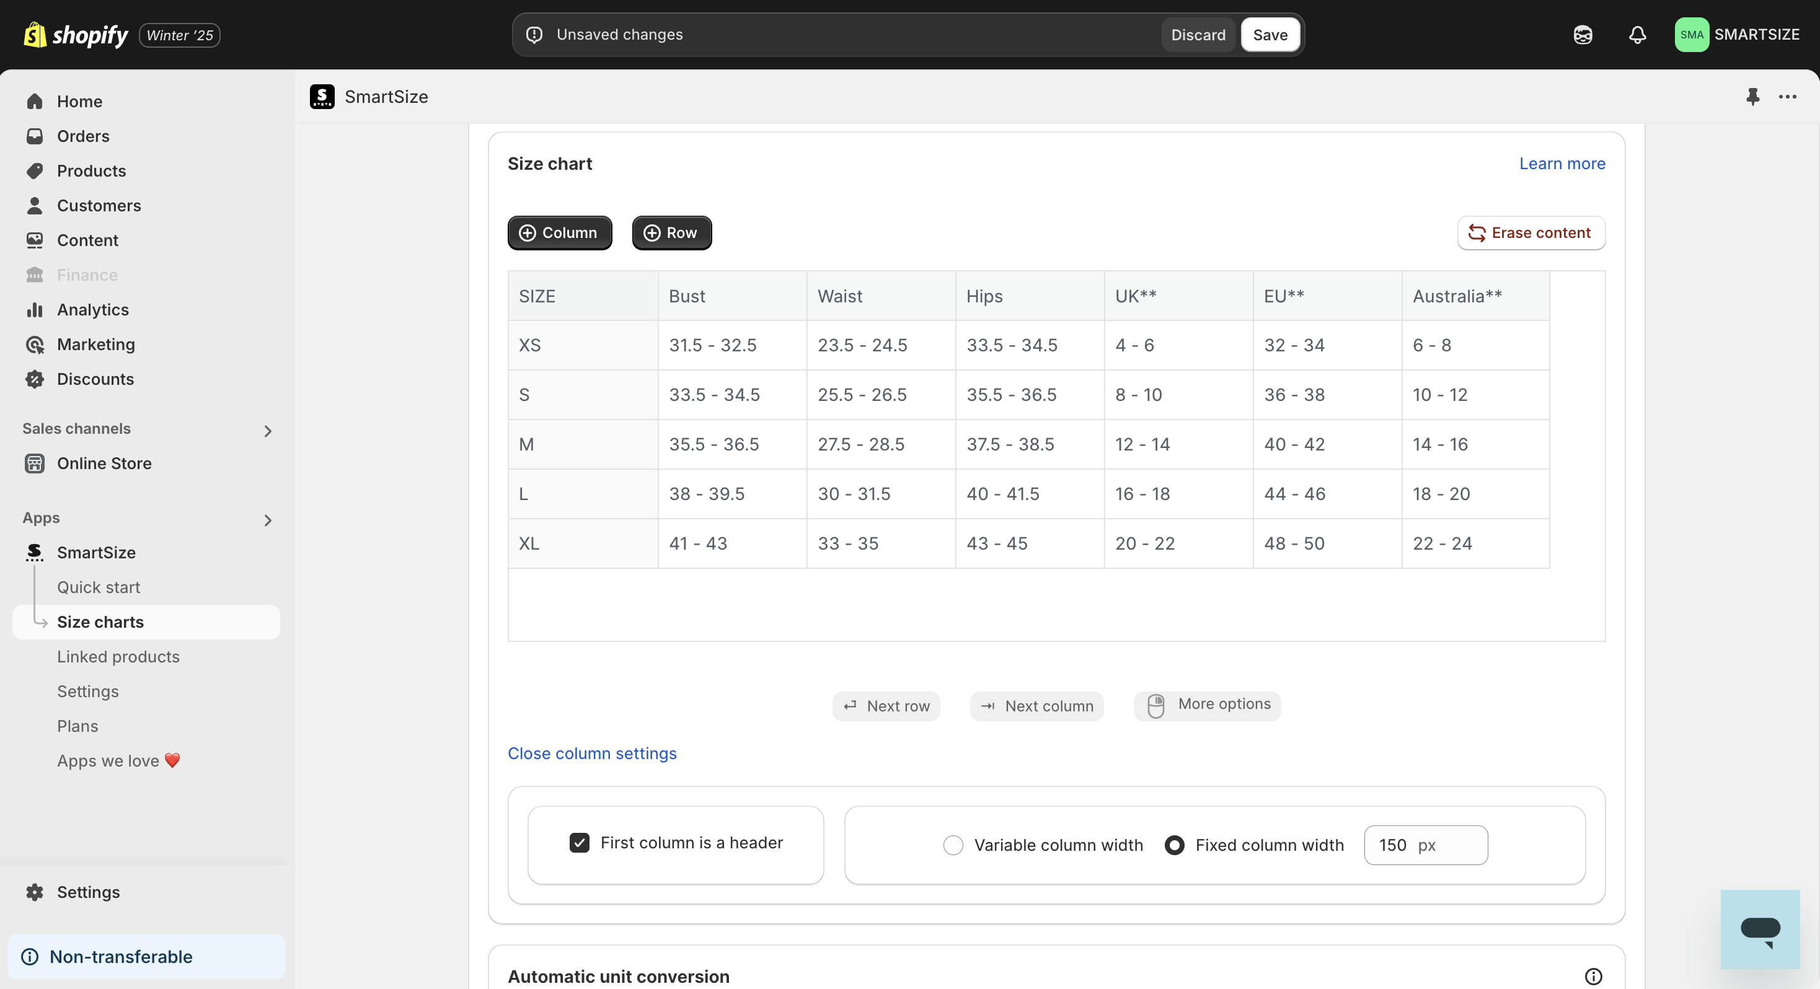This screenshot has width=1820, height=989.
Task: Pin the SmartSize app
Action: pos(1752,97)
